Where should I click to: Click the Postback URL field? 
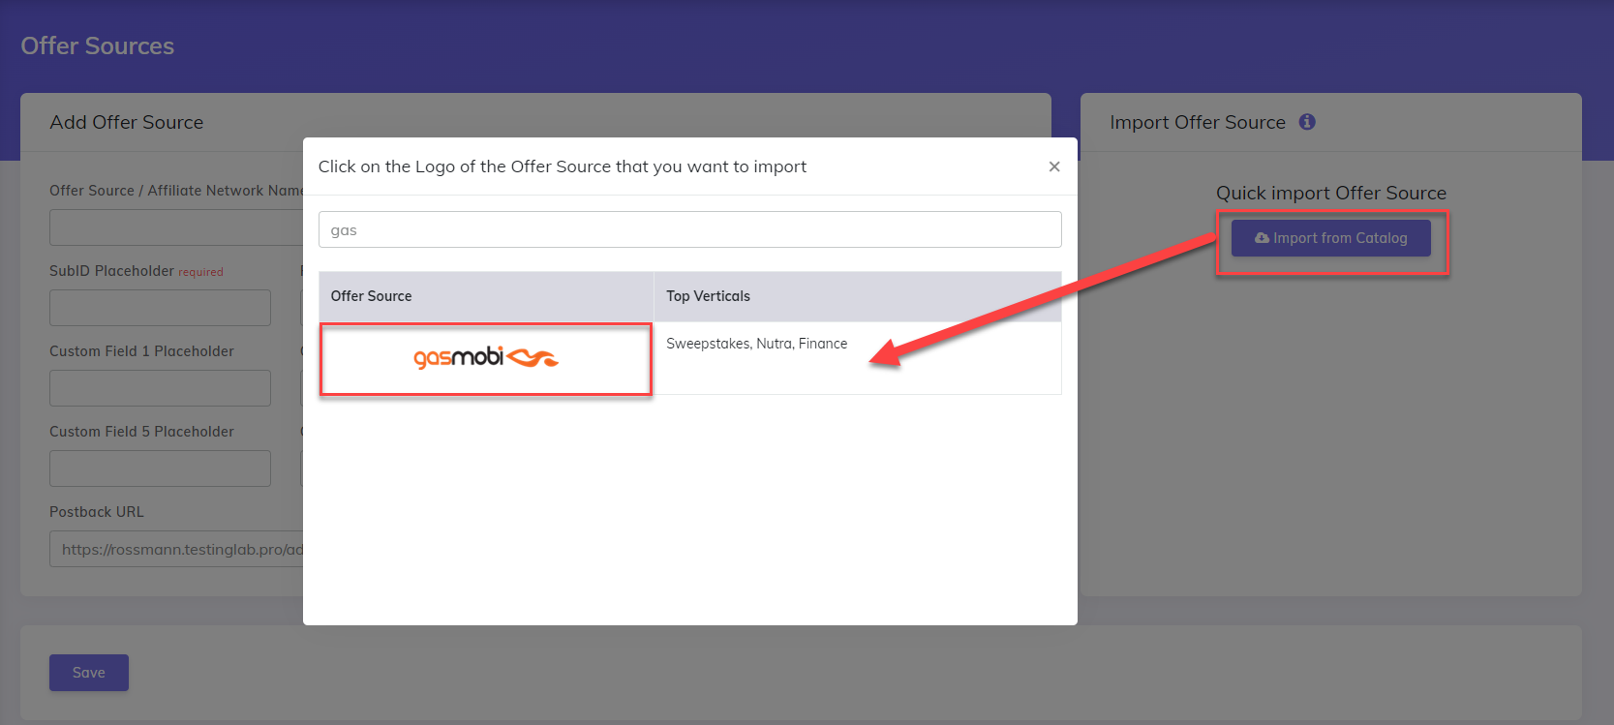176,549
